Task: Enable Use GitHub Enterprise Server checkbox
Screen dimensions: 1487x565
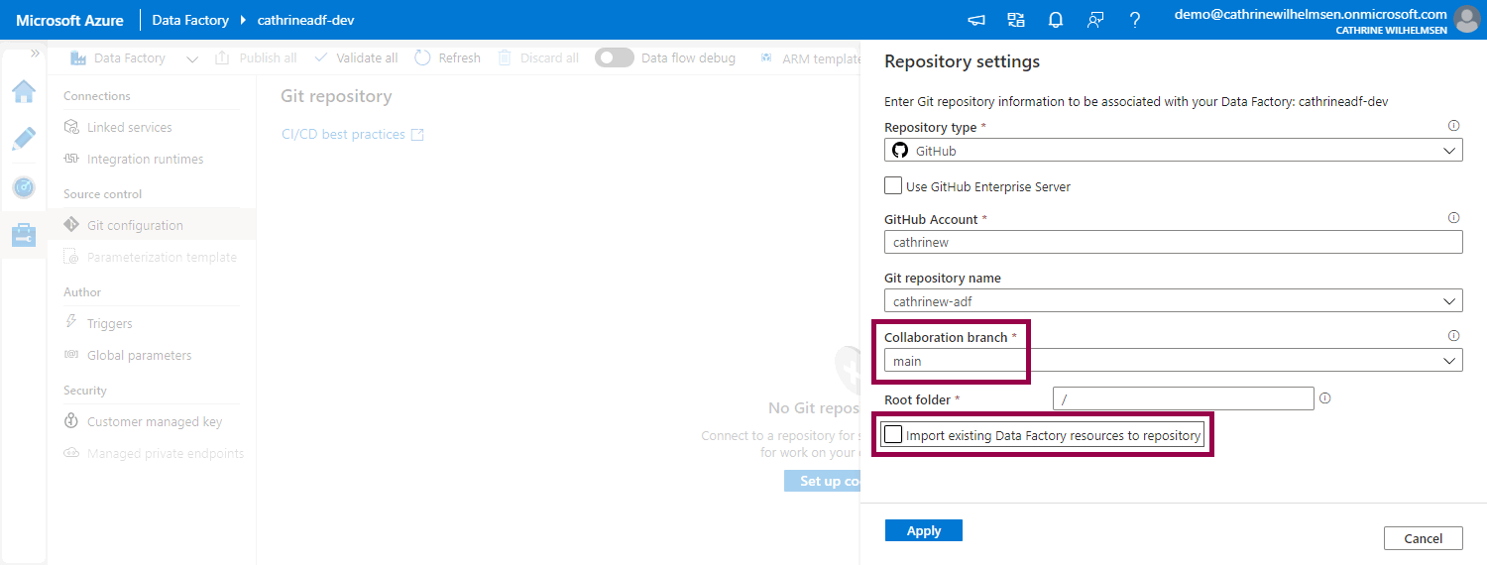Action: tap(893, 185)
